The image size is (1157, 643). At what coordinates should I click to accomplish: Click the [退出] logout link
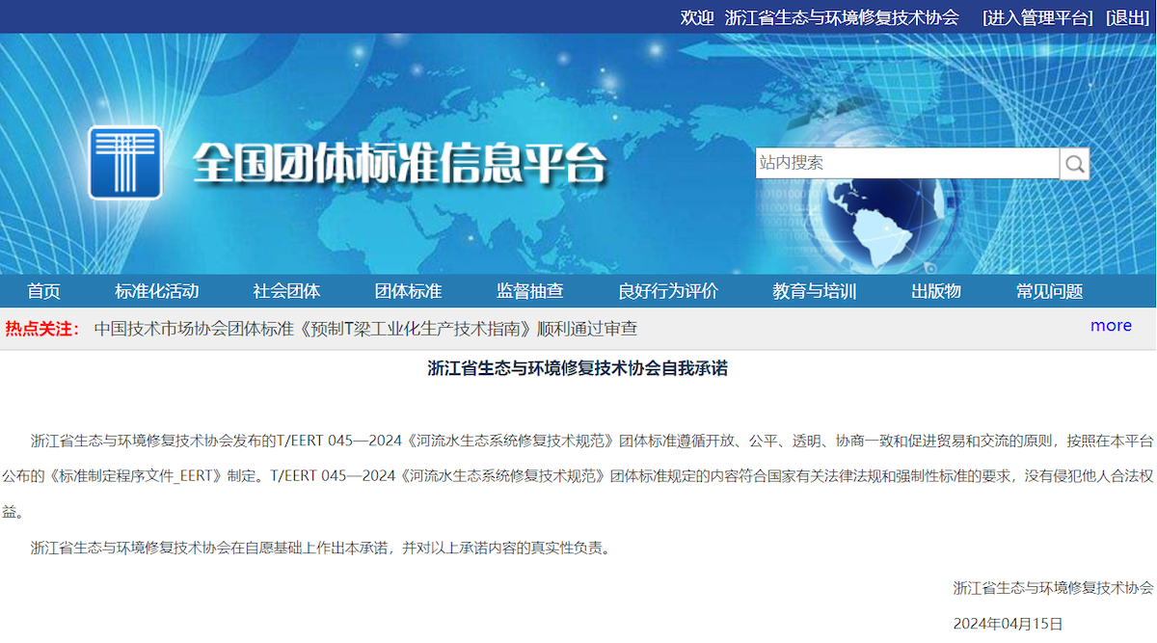1127,17
